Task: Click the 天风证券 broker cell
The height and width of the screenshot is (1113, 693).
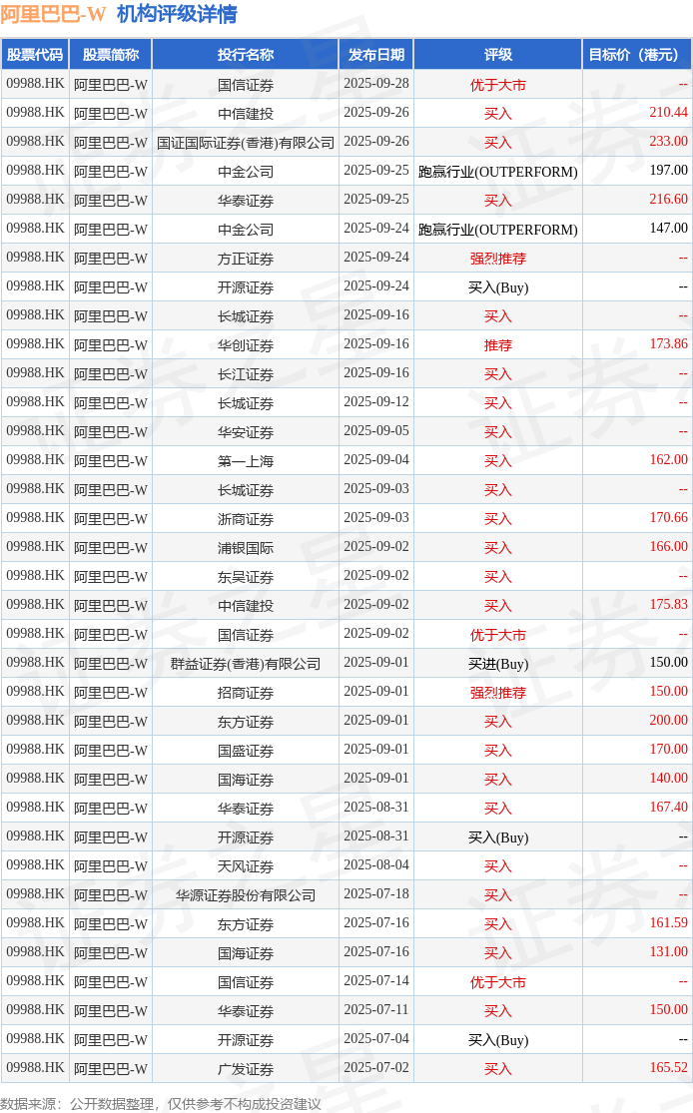Action: (x=246, y=866)
